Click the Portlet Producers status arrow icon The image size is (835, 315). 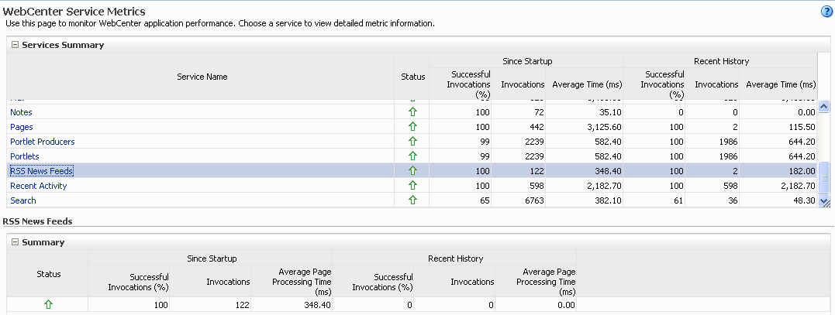click(x=412, y=142)
